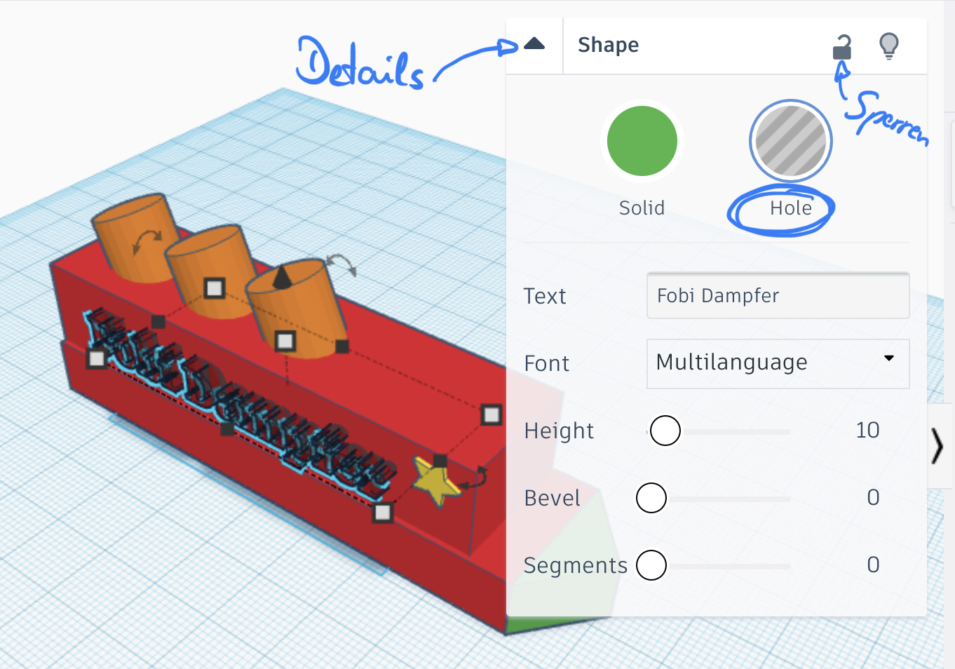
Task: Click the Text input field with Fobi Dampfer
Action: pos(778,296)
